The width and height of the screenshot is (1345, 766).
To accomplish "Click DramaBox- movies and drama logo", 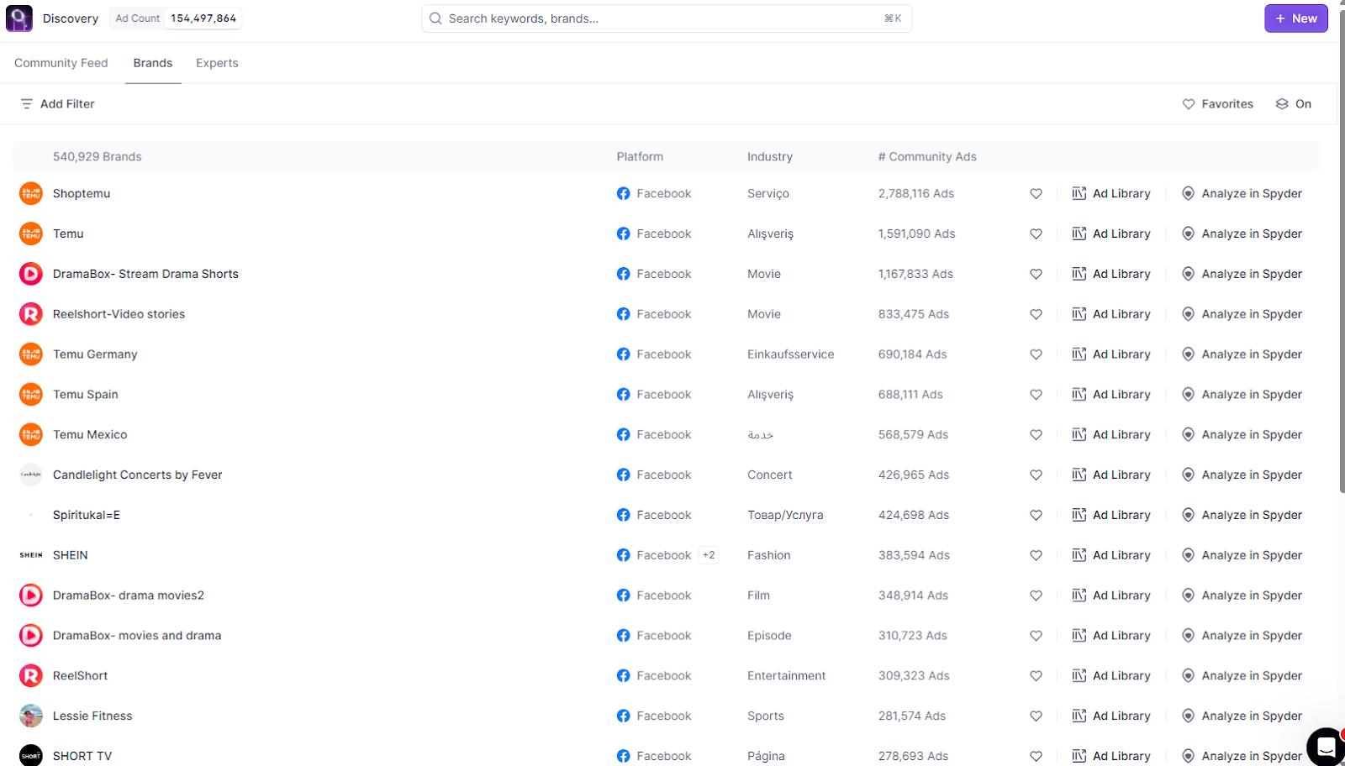I will pyautogui.click(x=31, y=636).
